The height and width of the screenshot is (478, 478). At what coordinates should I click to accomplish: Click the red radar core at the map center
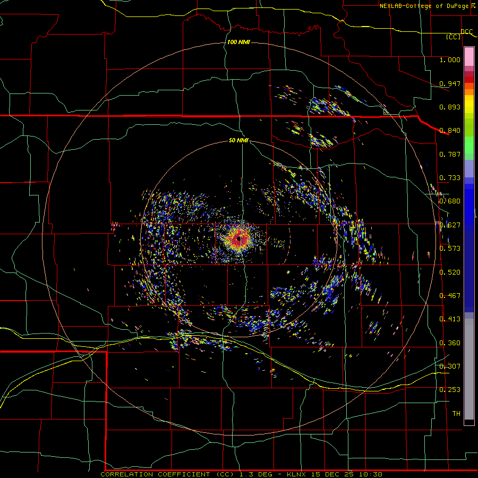coord(239,240)
